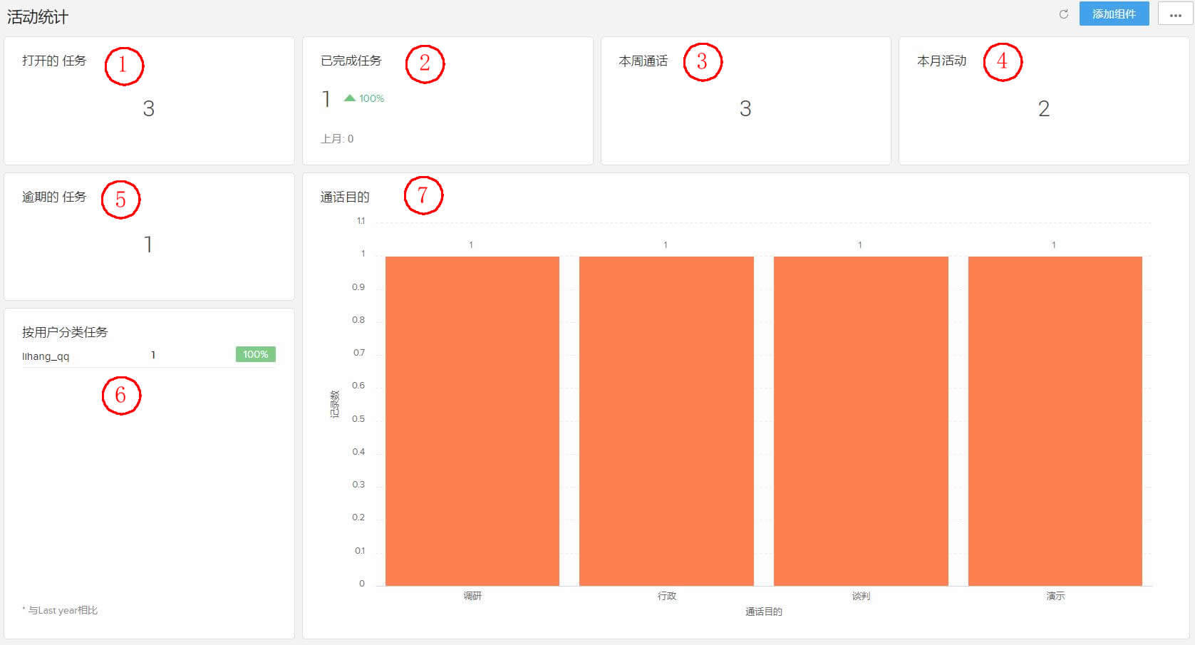1195x645 pixels.
Task: Click the 与Last year相比 footnote
Action: 59,610
